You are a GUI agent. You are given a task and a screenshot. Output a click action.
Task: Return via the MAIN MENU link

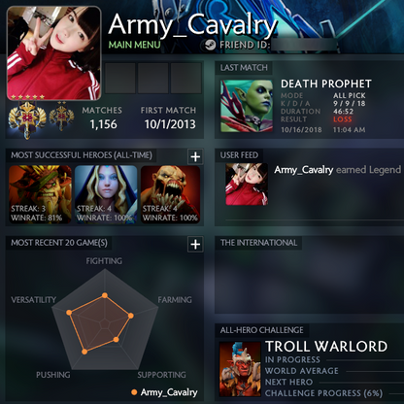pyautogui.click(x=134, y=45)
